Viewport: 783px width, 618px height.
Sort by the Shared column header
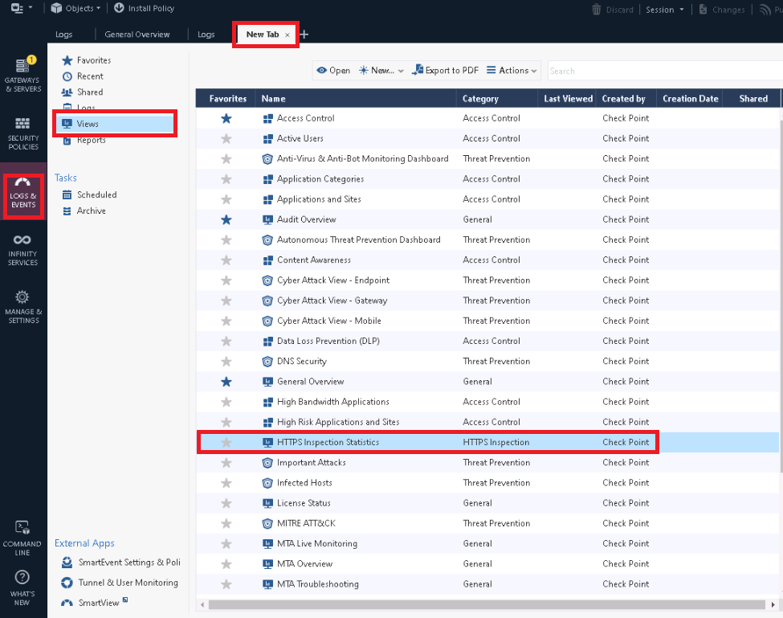click(x=753, y=99)
